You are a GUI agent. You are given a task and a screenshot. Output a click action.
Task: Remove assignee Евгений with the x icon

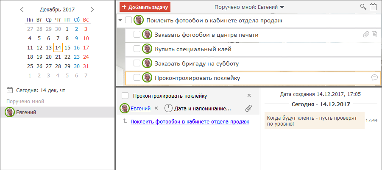[156, 108]
